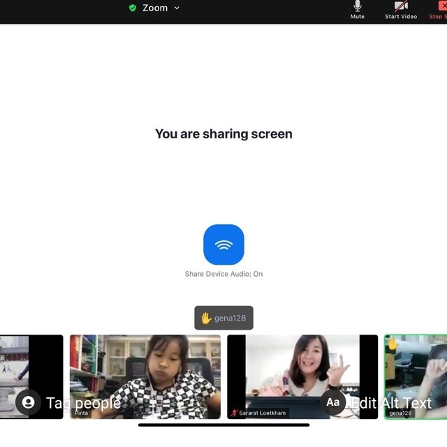447x447 pixels.
Task: Click the Tag people person icon
Action: [28, 402]
